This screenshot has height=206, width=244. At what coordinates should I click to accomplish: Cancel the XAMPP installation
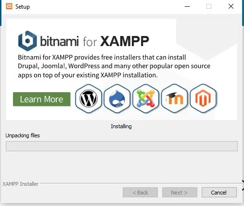[219, 192]
